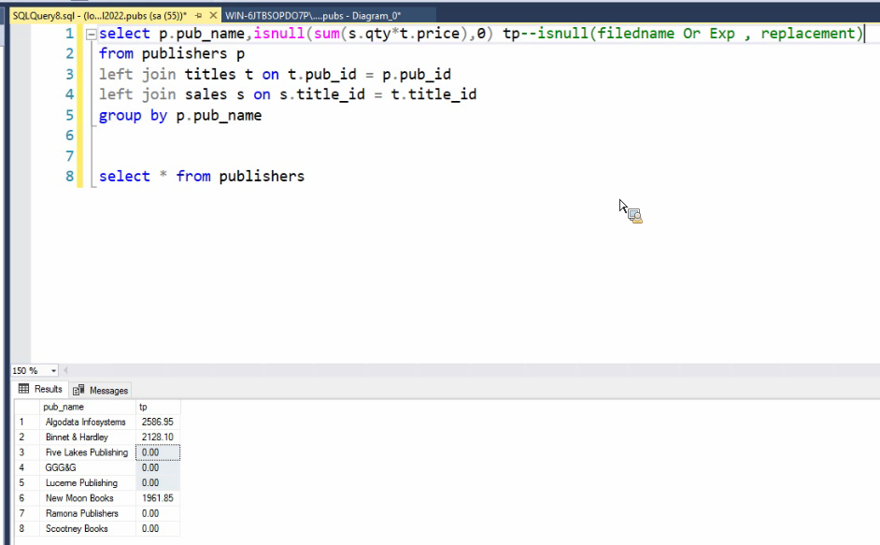Click the tp cell for Five Lakes Publishing
This screenshot has height=545, width=880.
tap(158, 452)
